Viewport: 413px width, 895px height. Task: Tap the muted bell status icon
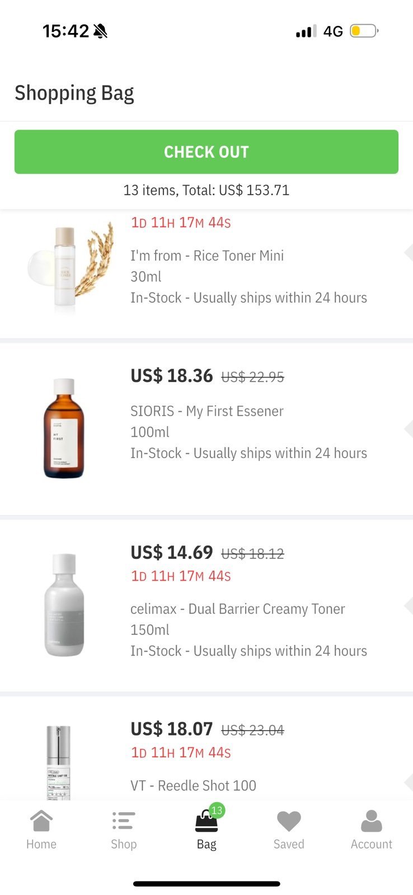100,31
